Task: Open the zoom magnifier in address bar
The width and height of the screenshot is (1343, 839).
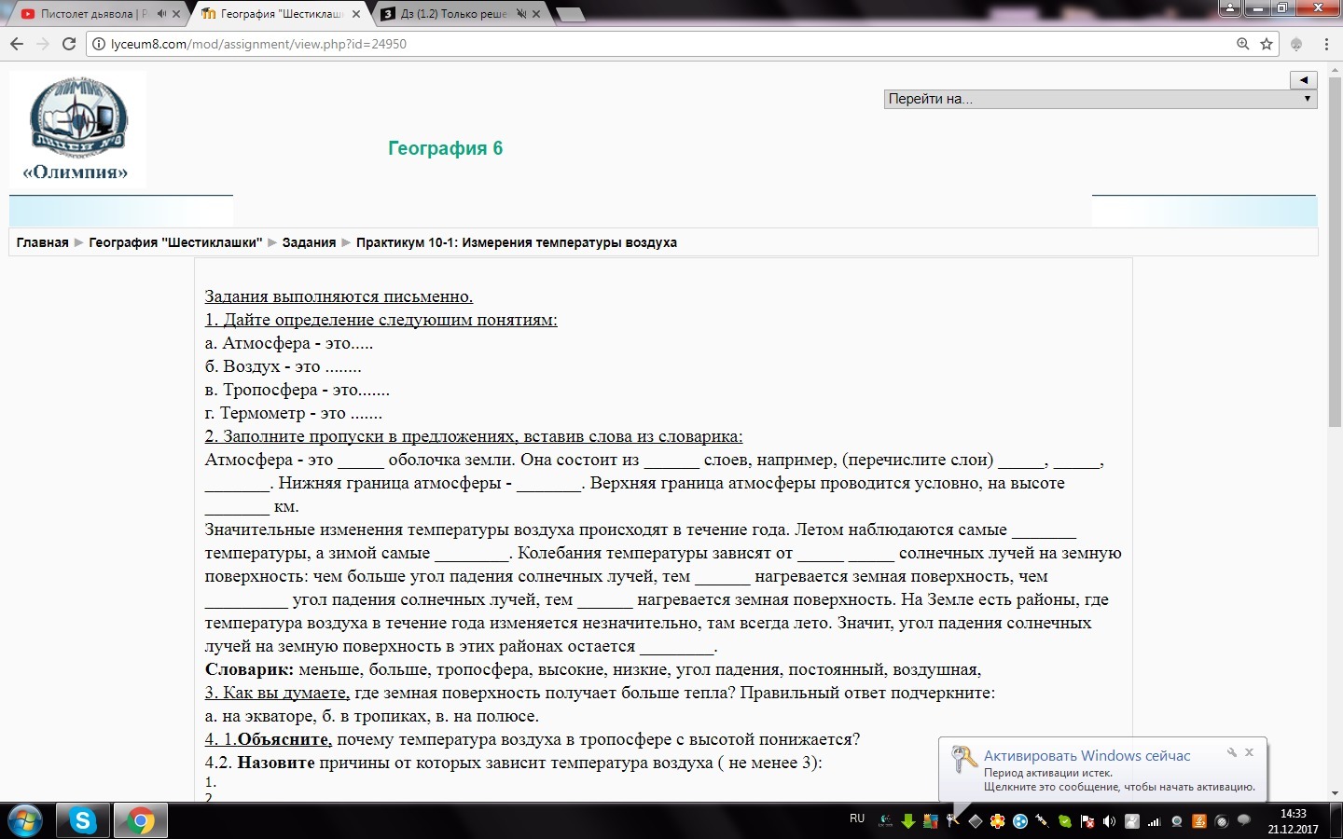Action: click(x=1242, y=44)
